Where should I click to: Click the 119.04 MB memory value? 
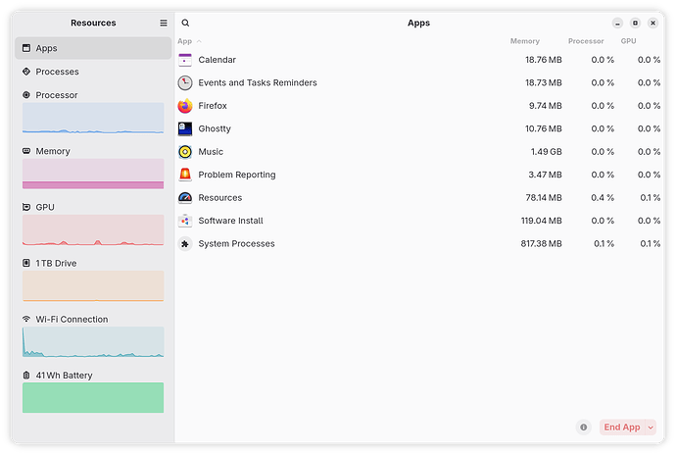click(541, 221)
